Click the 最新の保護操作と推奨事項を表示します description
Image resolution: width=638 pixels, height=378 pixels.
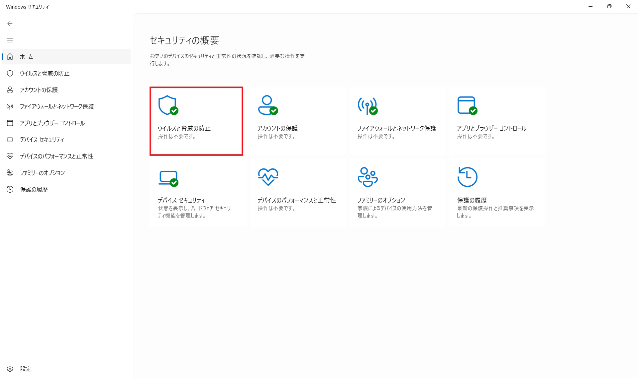(495, 212)
